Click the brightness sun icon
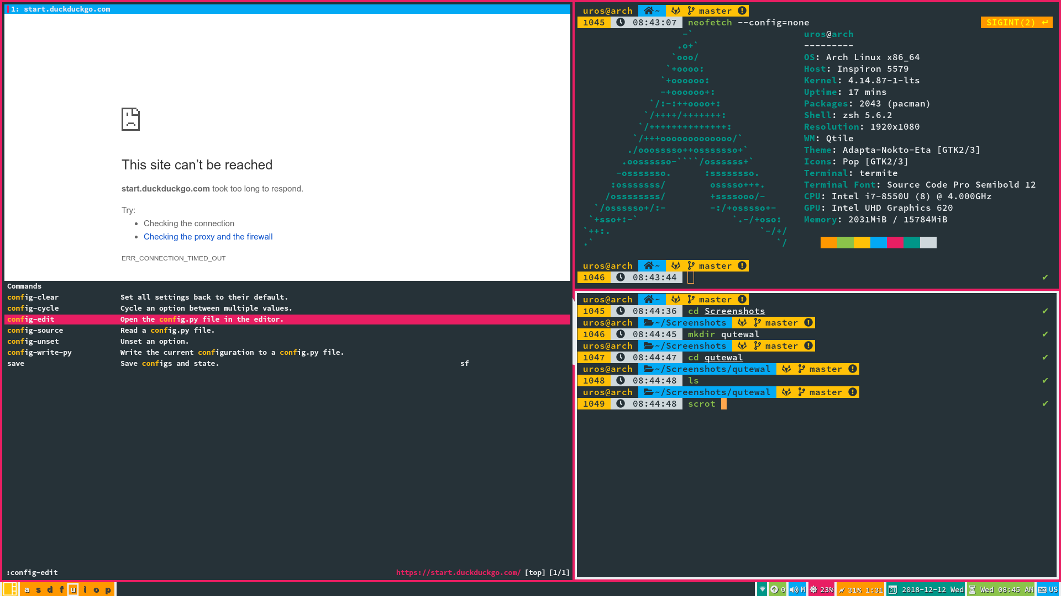This screenshot has height=596, width=1061. coord(813,589)
